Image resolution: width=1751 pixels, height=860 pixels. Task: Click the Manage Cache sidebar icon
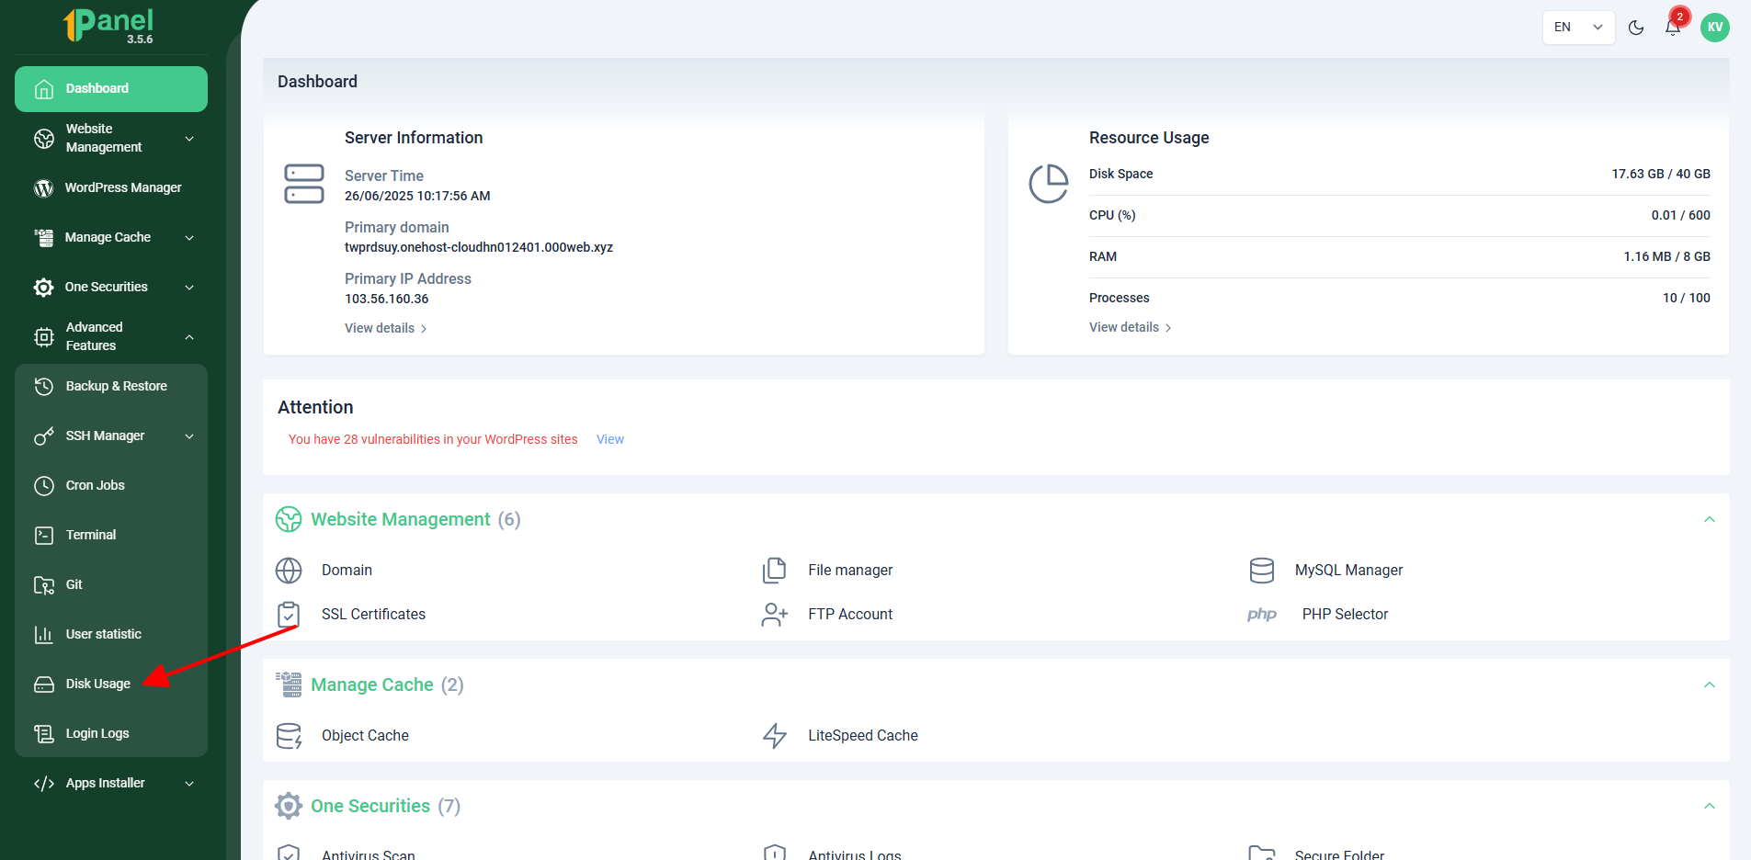43,238
